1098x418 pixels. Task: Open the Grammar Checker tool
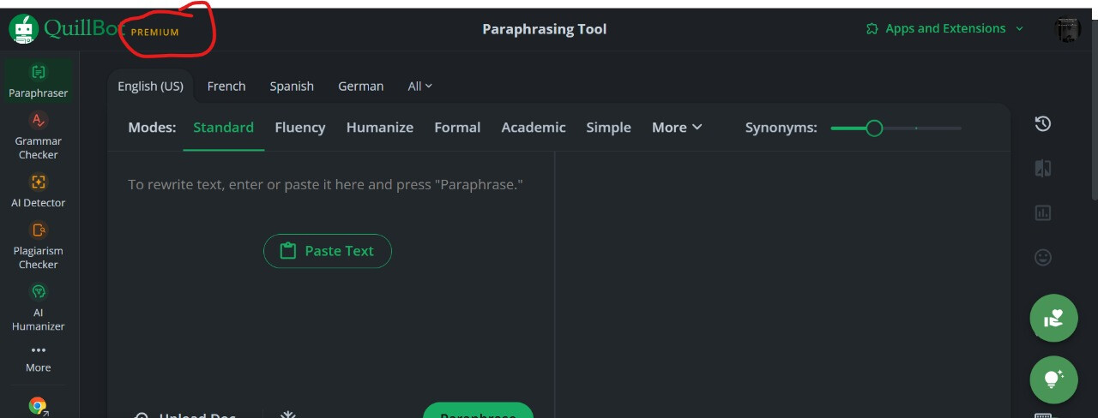pos(39,135)
